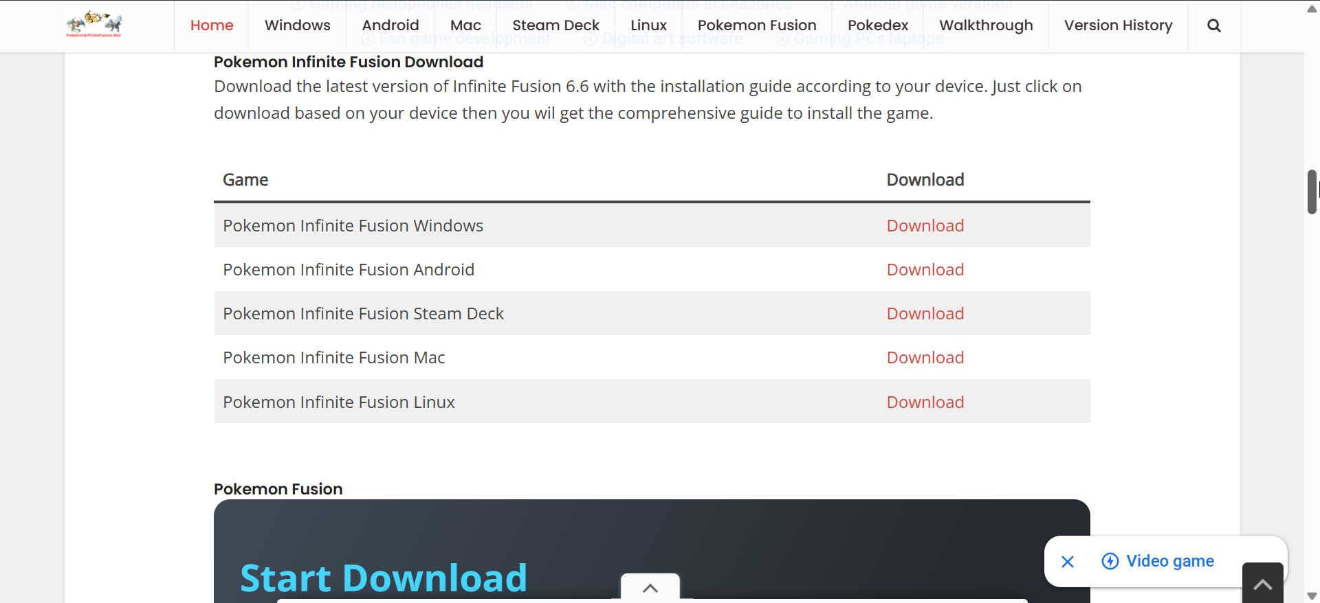Click the 'Pokemon Infinite Fusion Download' heading
1320x603 pixels.
click(x=349, y=62)
